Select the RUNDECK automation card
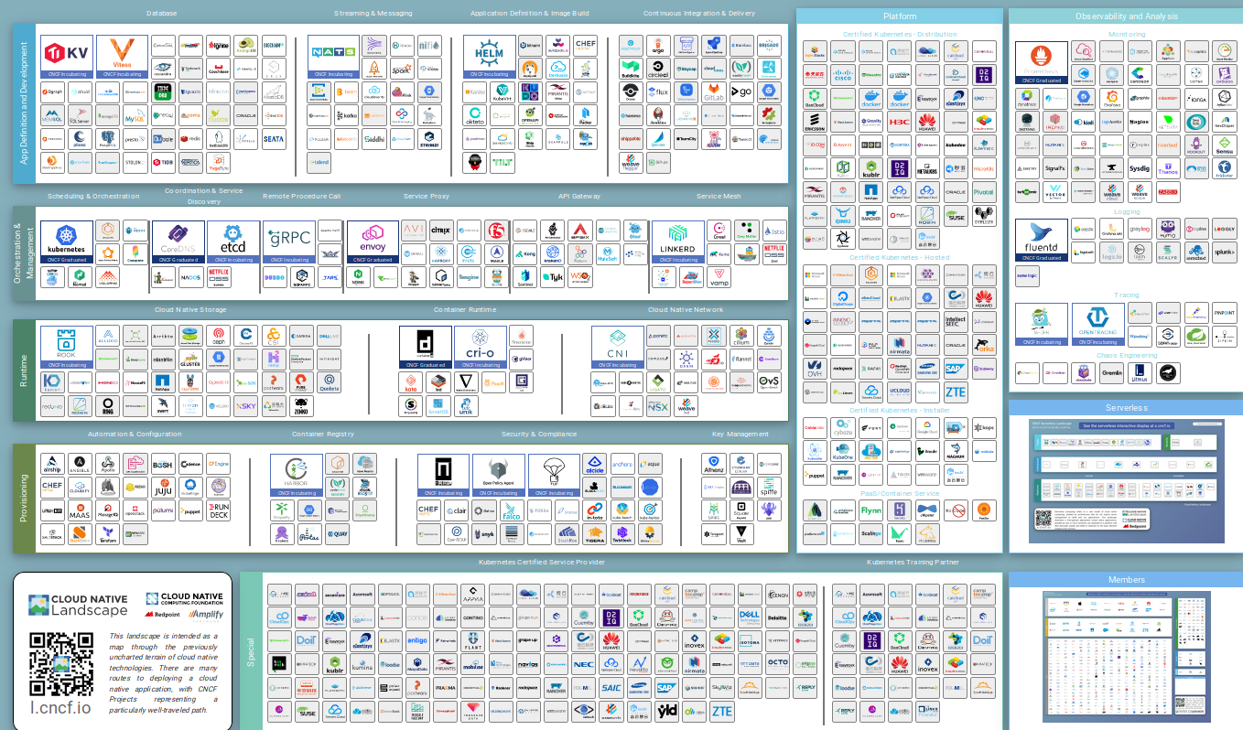This screenshot has height=730, width=1243. [x=218, y=510]
